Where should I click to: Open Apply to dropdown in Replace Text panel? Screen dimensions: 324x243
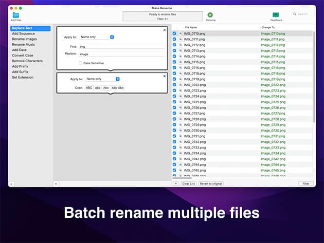tap(97, 37)
